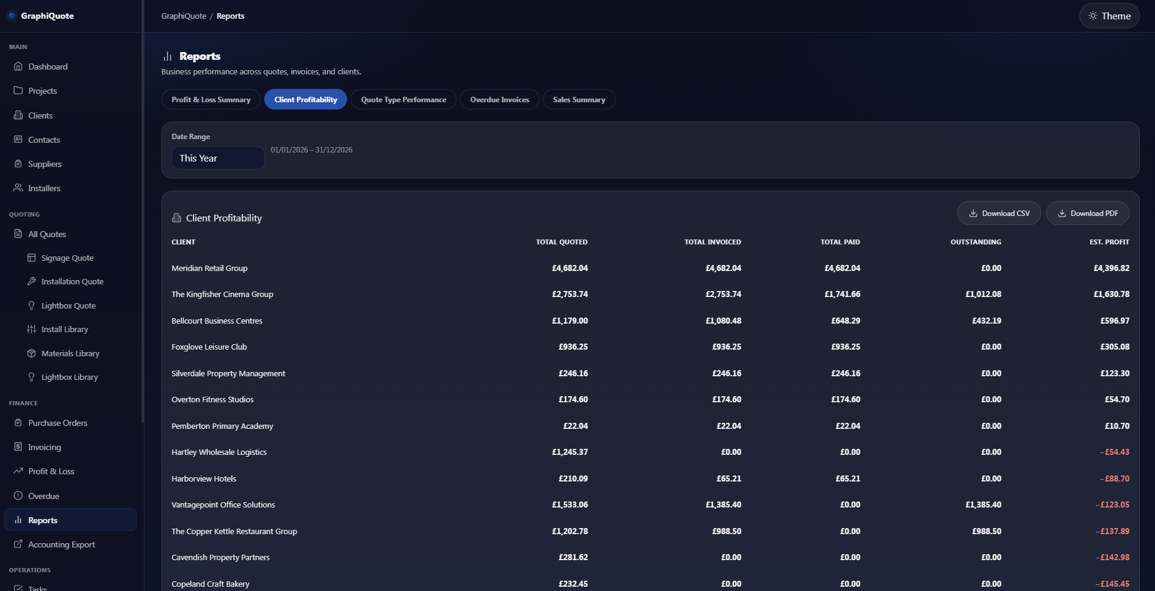Click the Accounting Export external-link icon
Image resolution: width=1155 pixels, height=591 pixels.
click(x=18, y=544)
